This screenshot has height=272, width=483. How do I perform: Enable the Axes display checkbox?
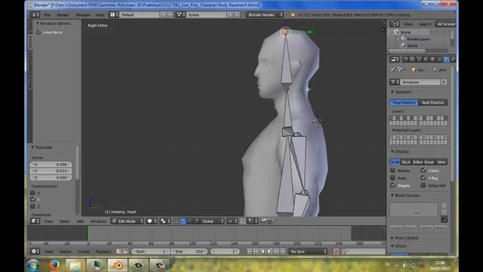tap(392, 178)
